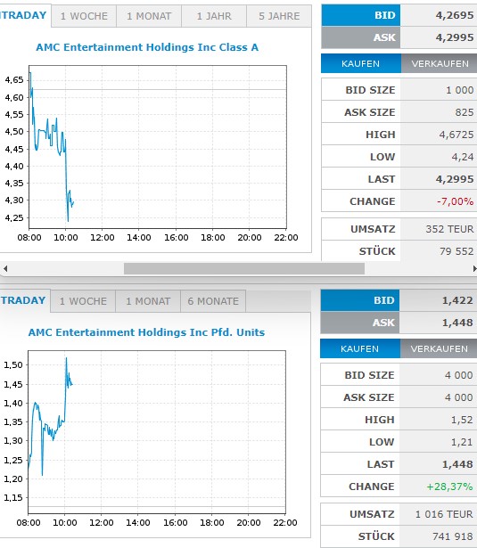Open the 6 MONATE tab for Pfd. Units
The image size is (477, 548).
coord(213,301)
